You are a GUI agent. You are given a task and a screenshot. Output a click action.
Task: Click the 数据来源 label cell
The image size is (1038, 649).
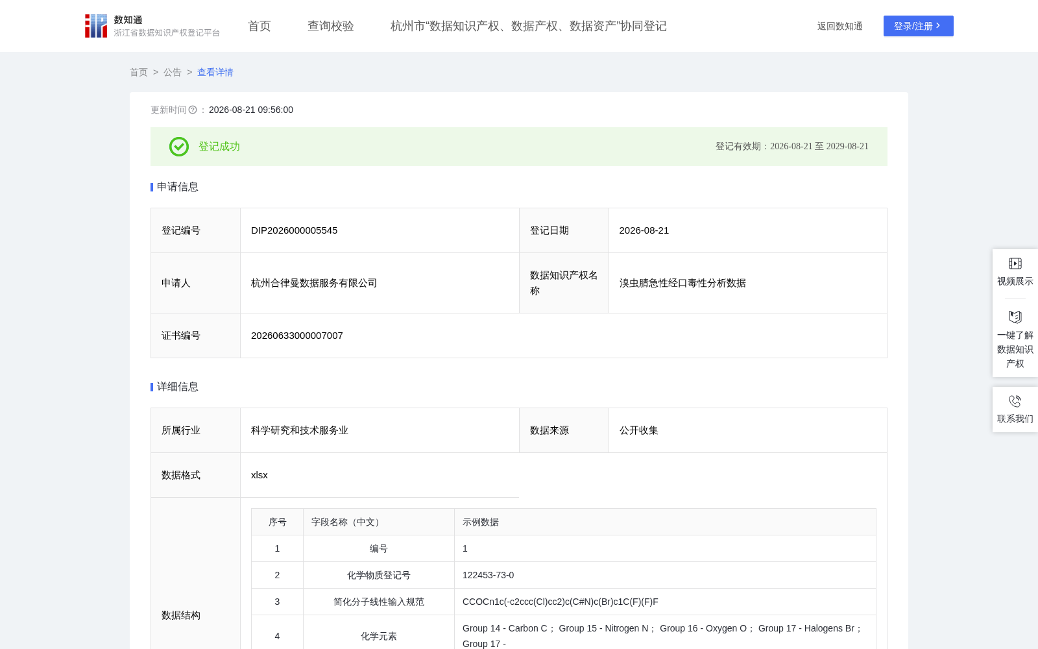click(x=564, y=430)
